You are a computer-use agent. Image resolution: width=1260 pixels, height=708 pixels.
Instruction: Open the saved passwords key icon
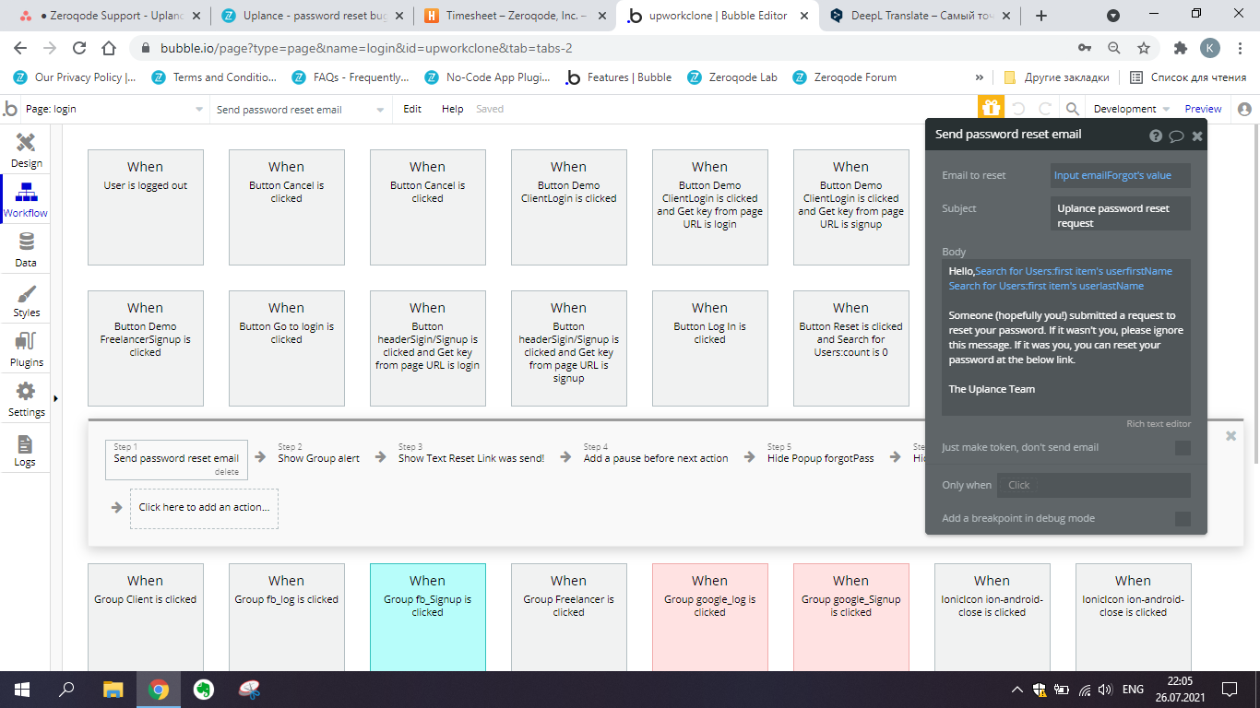tap(1085, 48)
